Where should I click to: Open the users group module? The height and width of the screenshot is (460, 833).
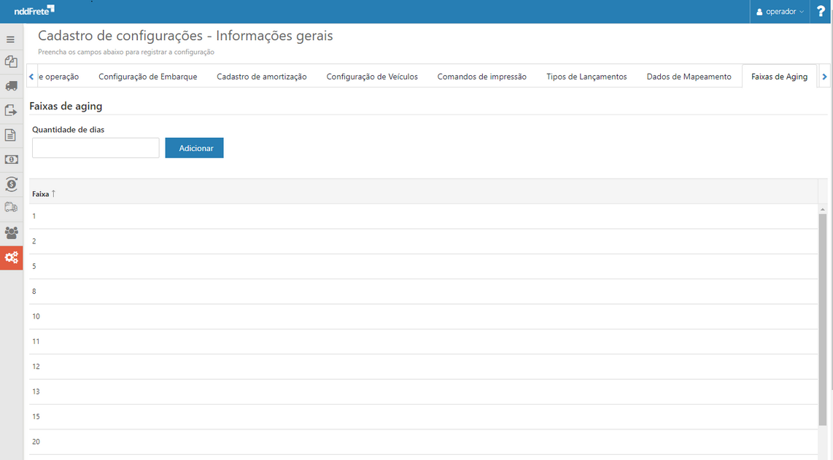point(11,233)
